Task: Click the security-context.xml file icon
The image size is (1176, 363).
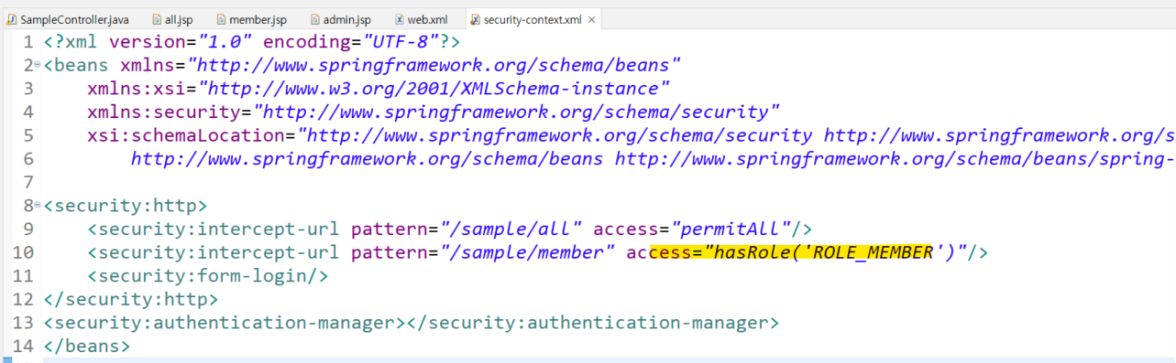Action: [x=475, y=19]
